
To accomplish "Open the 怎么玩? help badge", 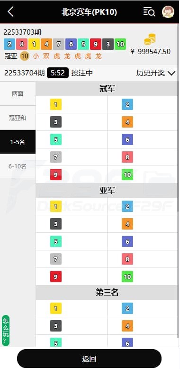I will [x=6, y=331].
